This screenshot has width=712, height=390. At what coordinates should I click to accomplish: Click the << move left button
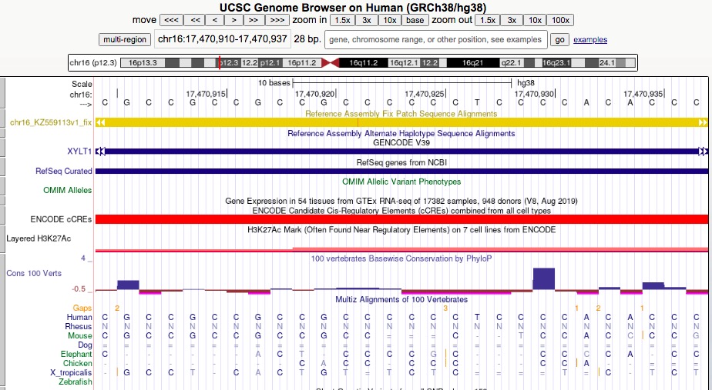(195, 20)
